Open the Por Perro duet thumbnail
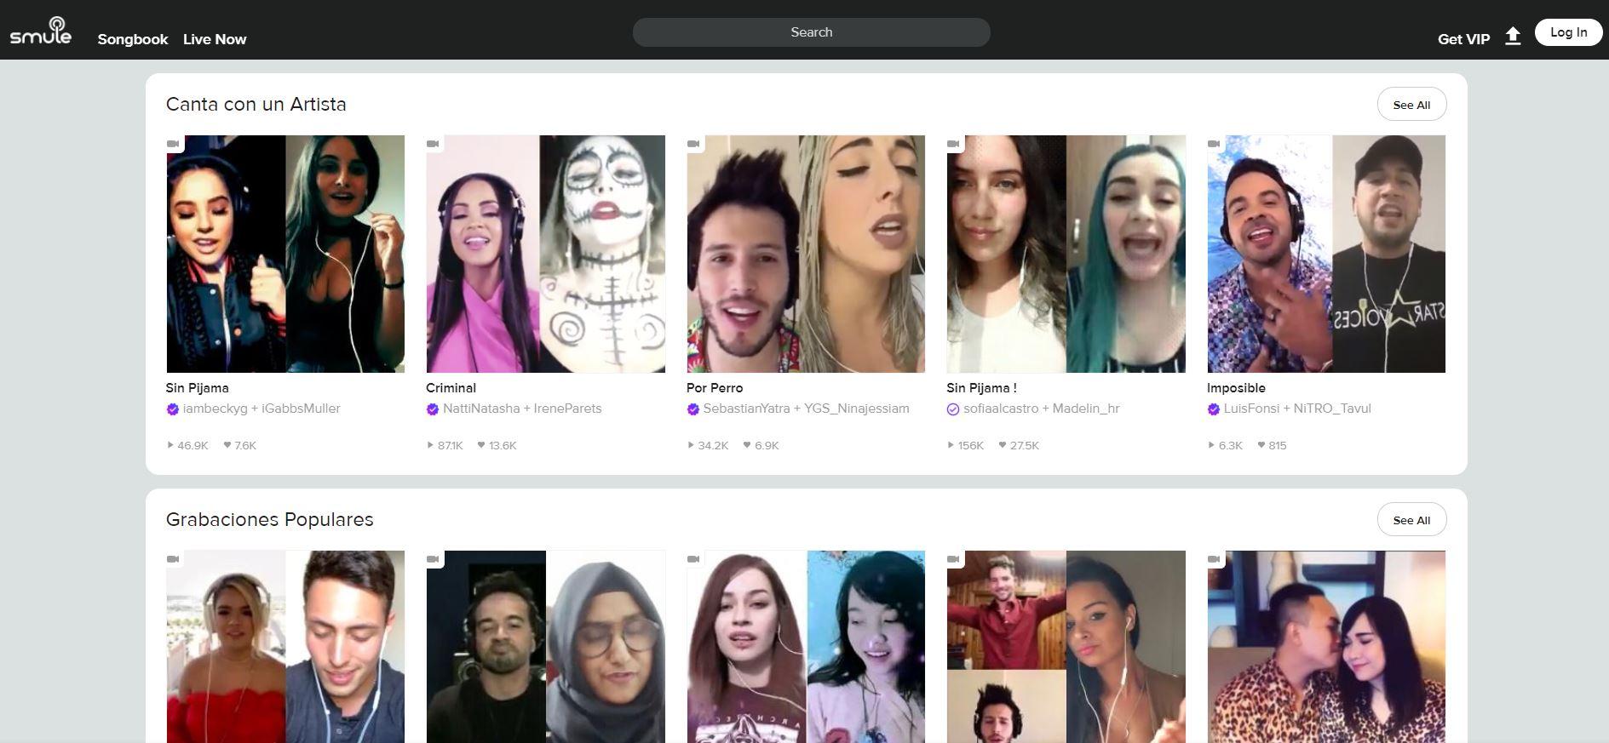This screenshot has height=743, width=1609. [x=806, y=254]
